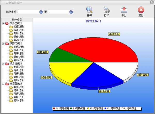Click the red 调动信息 legend swatch
Viewport: 155px width, 114px height.
(54, 109)
